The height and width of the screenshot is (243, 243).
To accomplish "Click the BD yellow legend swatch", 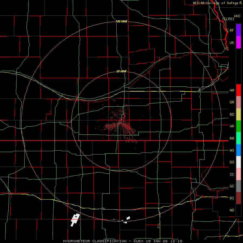I will (x=238, y=114).
